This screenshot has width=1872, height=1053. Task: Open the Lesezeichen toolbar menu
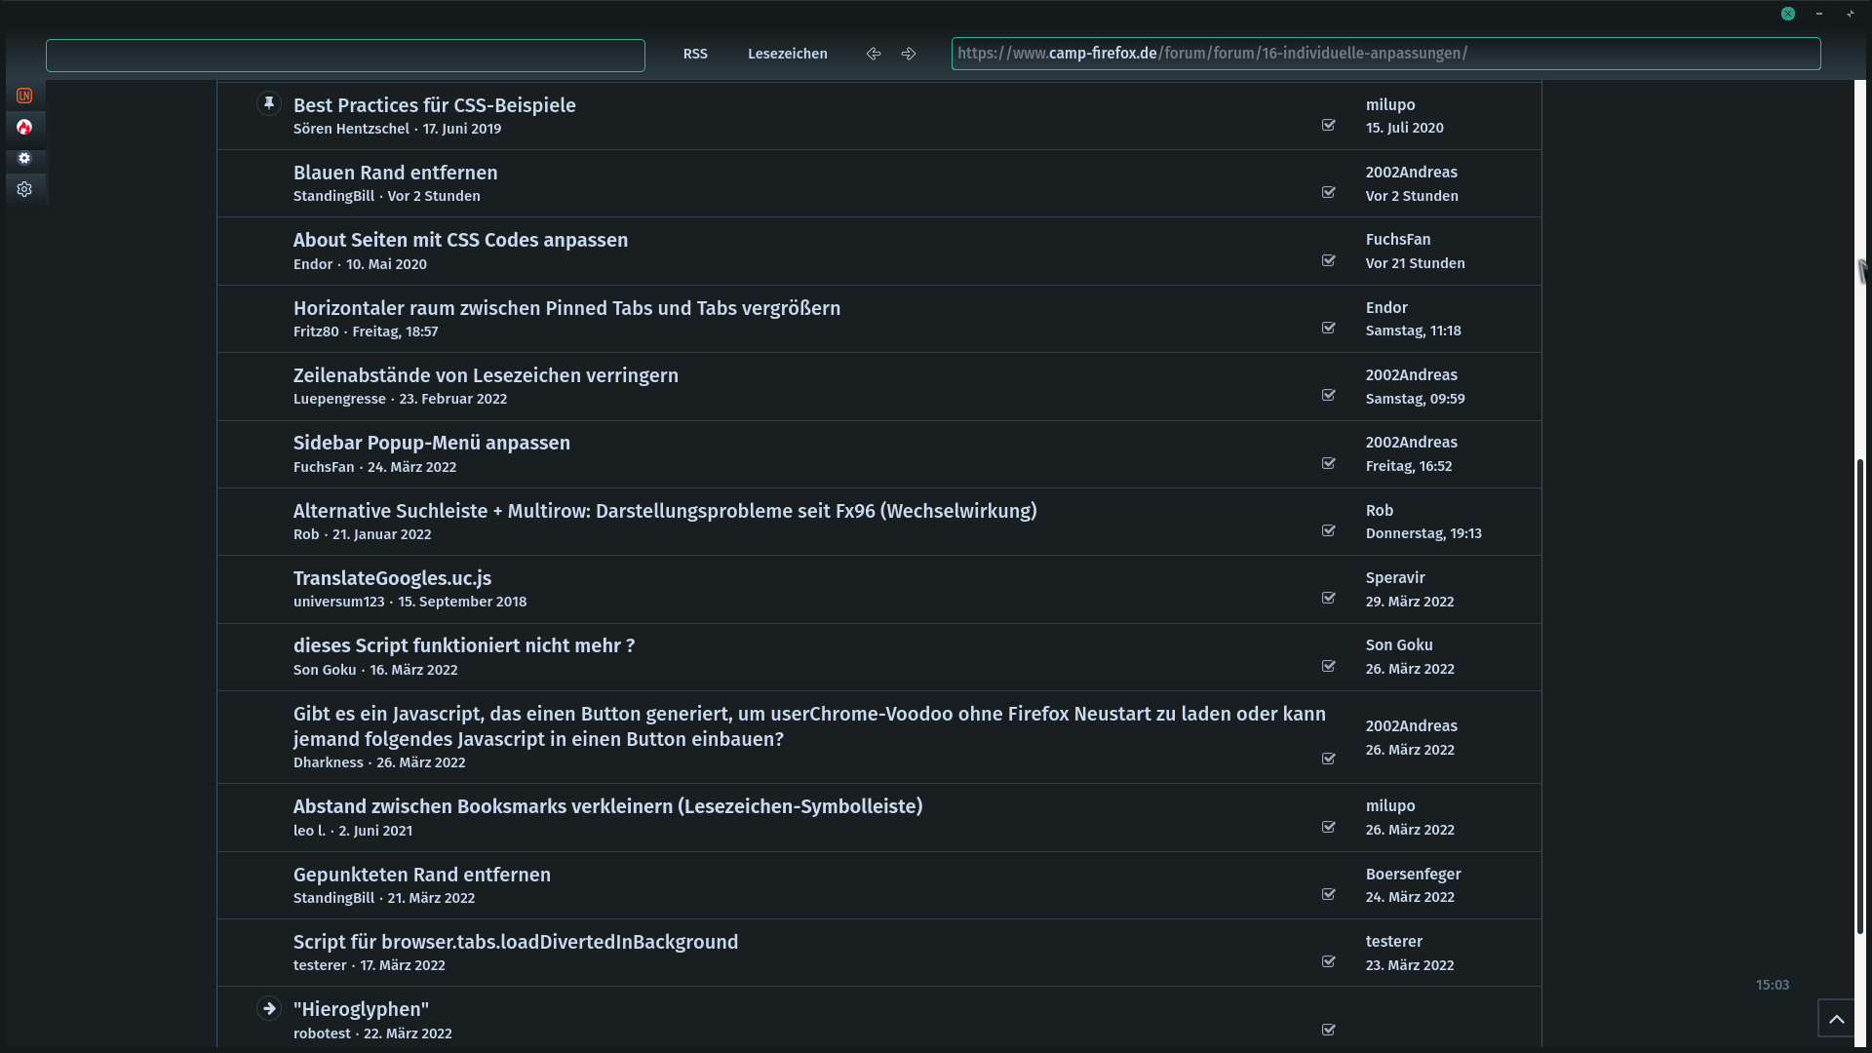[x=787, y=54]
